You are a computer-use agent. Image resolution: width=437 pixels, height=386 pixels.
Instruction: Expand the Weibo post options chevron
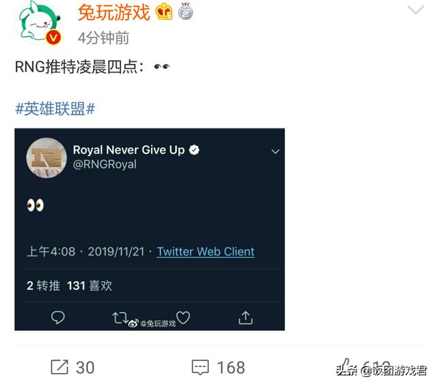[416, 10]
